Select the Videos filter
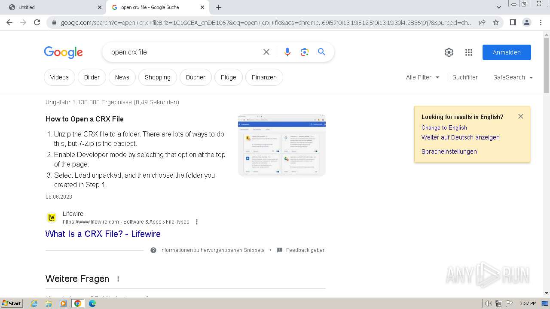550x309 pixels. (x=59, y=77)
